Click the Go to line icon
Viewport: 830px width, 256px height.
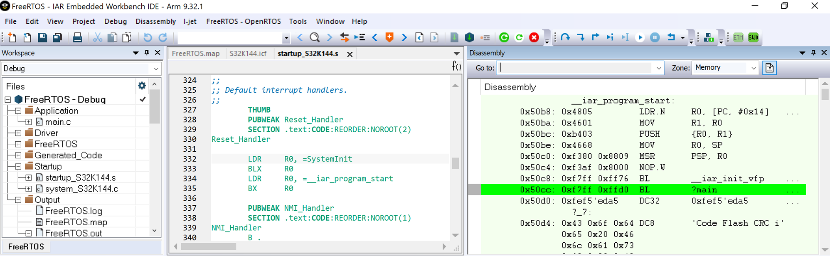point(360,37)
